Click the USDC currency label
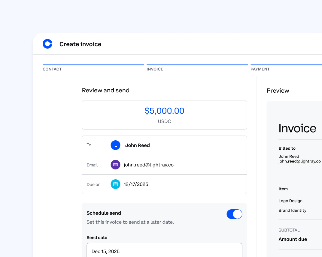This screenshot has width=322, height=257. [164, 121]
